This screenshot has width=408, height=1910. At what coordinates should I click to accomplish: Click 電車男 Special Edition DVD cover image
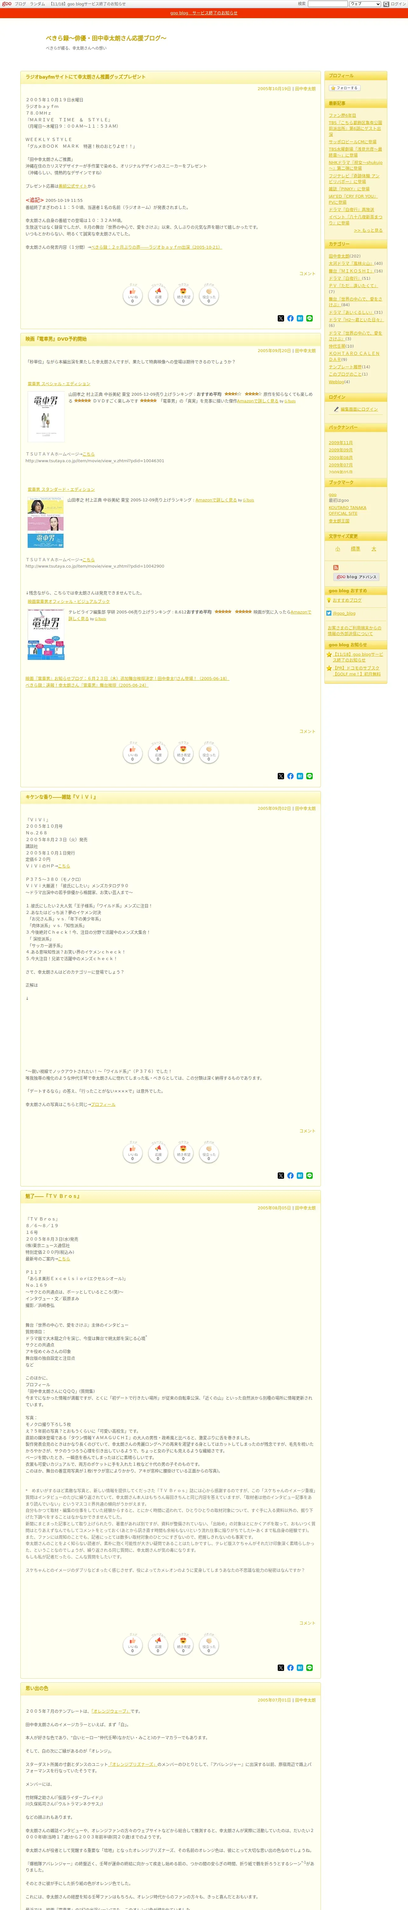click(x=45, y=417)
